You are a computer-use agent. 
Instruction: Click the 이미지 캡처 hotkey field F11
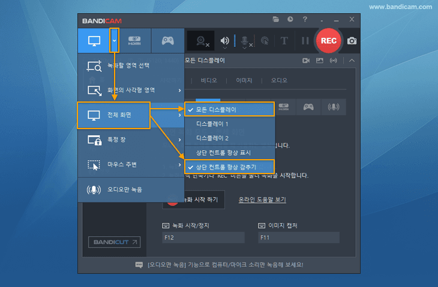(x=299, y=238)
